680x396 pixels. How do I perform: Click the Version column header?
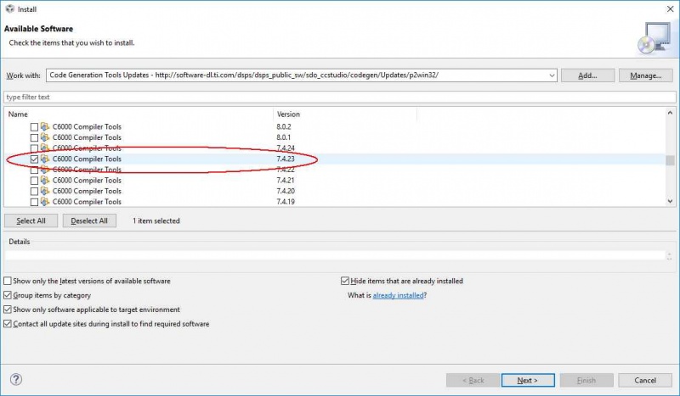click(x=345, y=114)
